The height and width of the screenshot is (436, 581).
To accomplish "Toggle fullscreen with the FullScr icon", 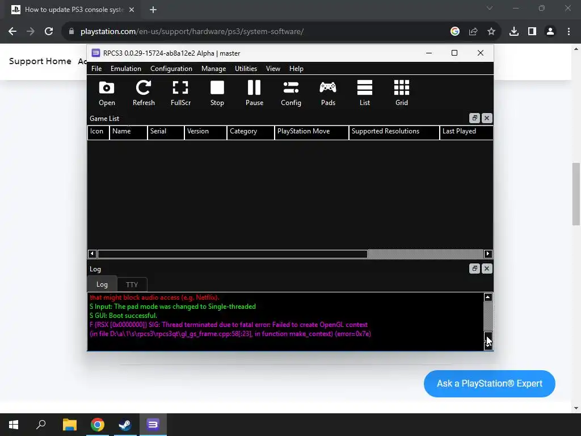I will click(x=180, y=94).
